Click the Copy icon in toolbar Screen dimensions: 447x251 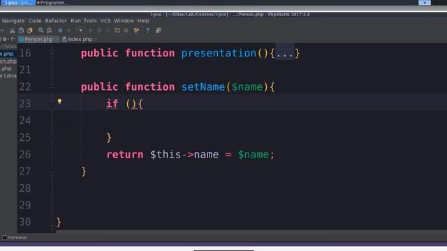click(x=21, y=31)
